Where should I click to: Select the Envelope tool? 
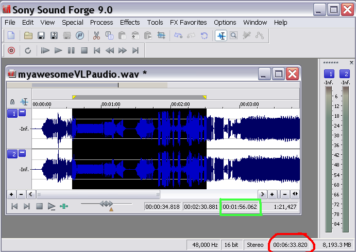coord(260,35)
